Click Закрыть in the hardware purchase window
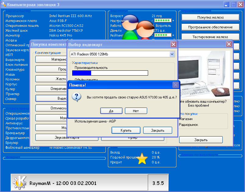This screenshot has height=192, width=245. [x=201, y=140]
